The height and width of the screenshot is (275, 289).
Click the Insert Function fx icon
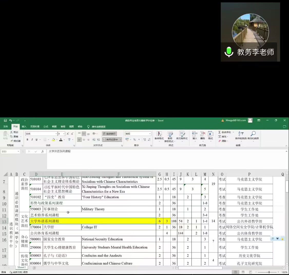42,152
